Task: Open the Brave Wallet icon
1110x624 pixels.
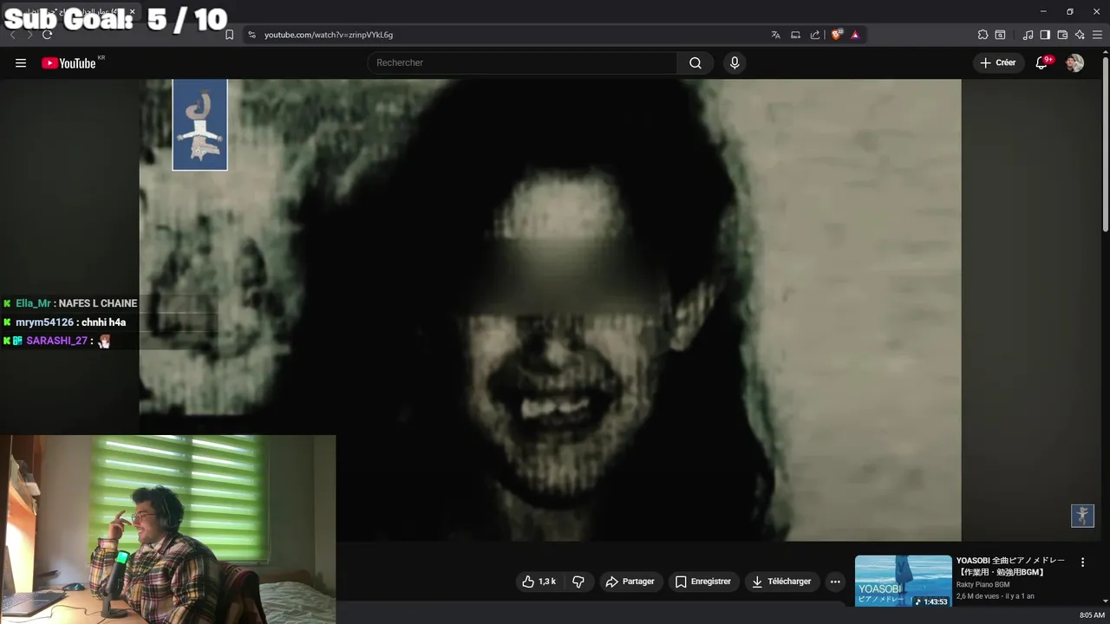Action: pos(1062,35)
